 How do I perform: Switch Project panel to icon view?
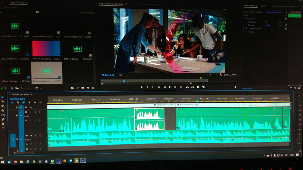point(12,88)
